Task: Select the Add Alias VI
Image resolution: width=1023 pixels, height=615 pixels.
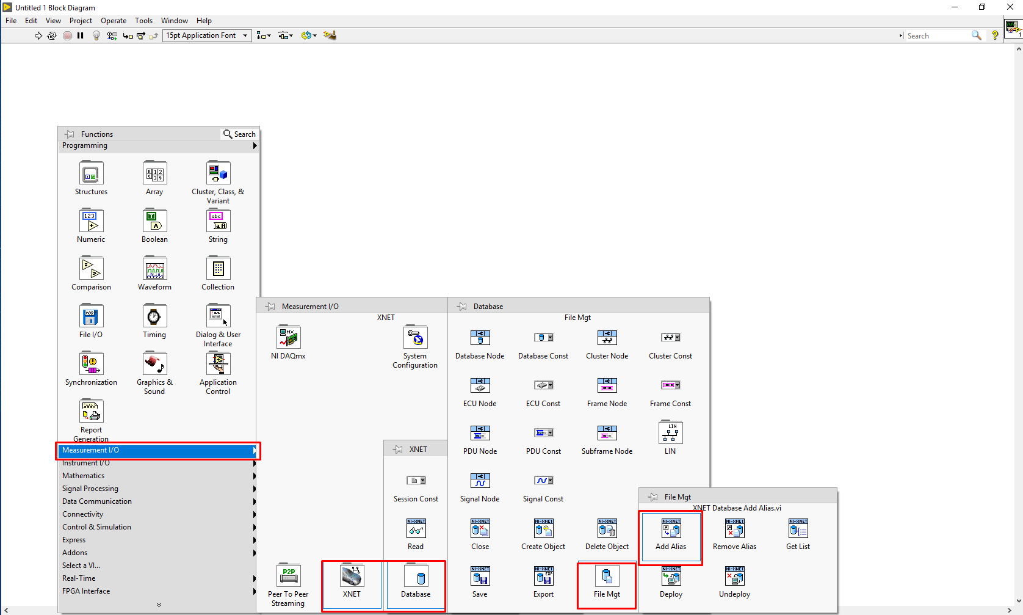Action: point(671,528)
